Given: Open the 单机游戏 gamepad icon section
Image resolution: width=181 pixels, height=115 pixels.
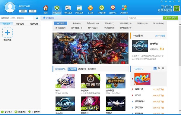Looking at the screenshot, I should pyautogui.click(x=68, y=8).
